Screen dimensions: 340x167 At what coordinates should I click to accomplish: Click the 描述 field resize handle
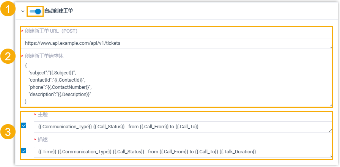(331, 155)
